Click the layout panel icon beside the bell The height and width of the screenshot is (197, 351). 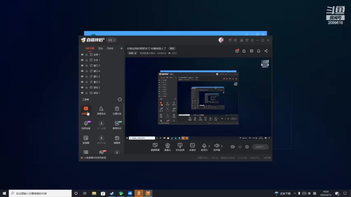click(x=251, y=51)
